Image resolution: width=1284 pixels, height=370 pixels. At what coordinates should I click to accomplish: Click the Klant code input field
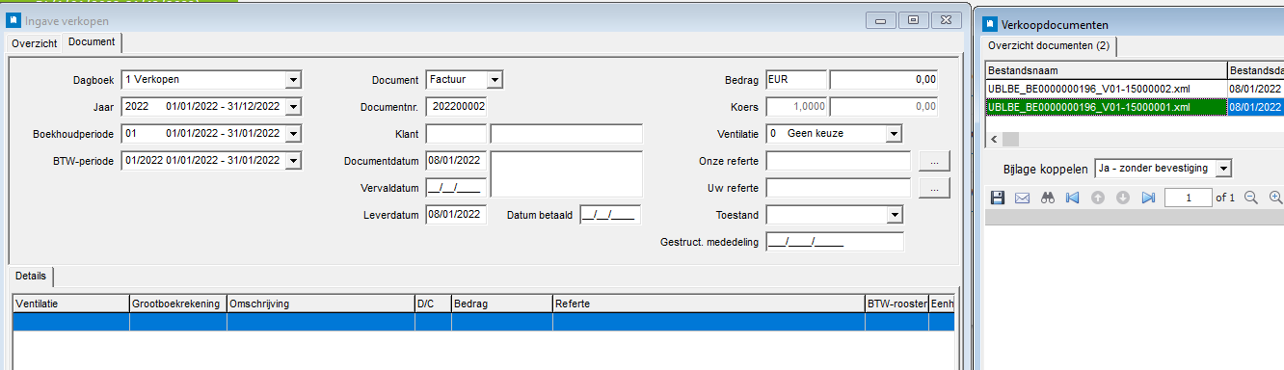[456, 133]
